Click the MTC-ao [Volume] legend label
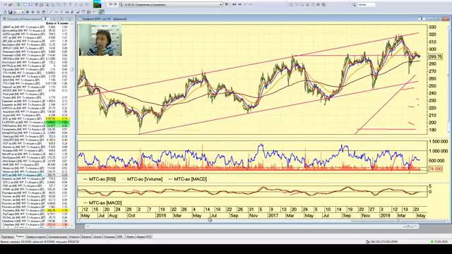 pyautogui.click(x=145, y=179)
